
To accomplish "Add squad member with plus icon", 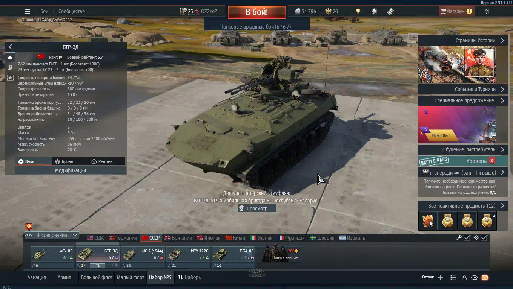I will pos(440,277).
